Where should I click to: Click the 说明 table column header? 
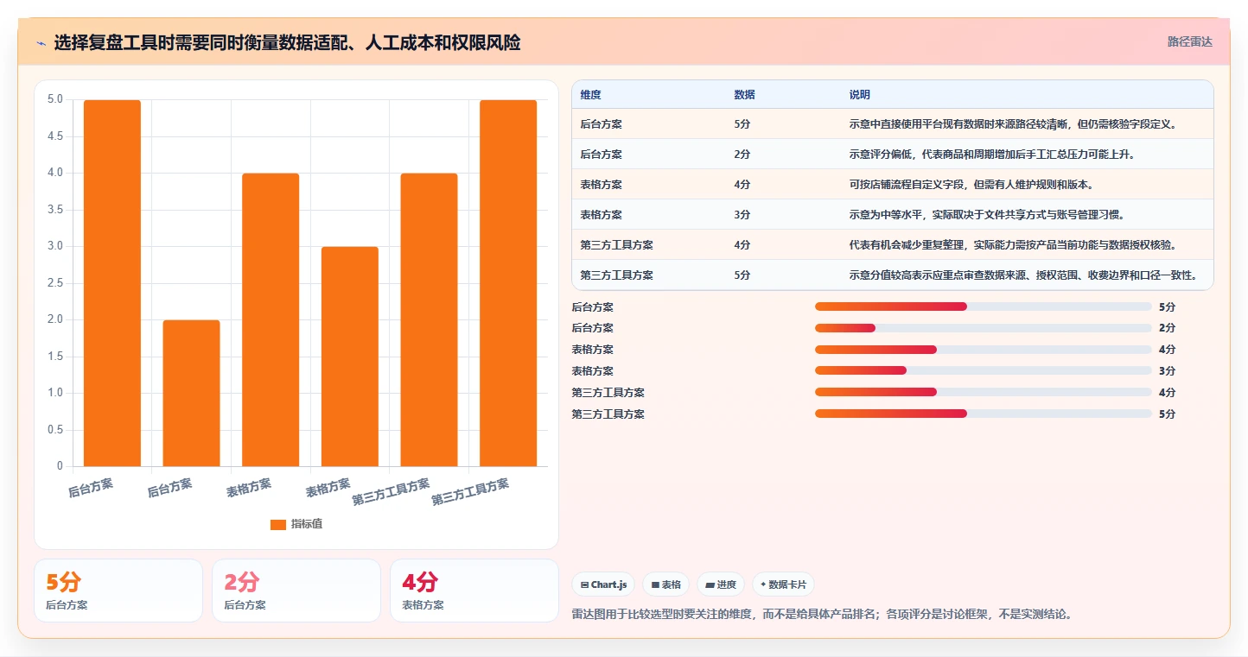point(860,95)
